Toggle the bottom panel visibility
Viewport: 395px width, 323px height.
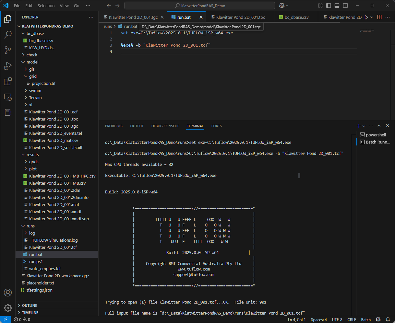point(337,6)
